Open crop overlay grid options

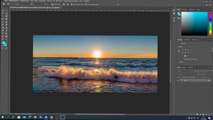pos(64,4)
